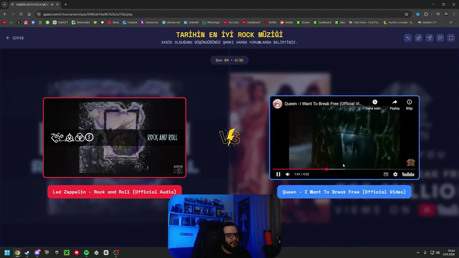Image resolution: width=459 pixels, height=258 pixels.
Task: Open Epic Games from the taskbar
Action: (57, 253)
